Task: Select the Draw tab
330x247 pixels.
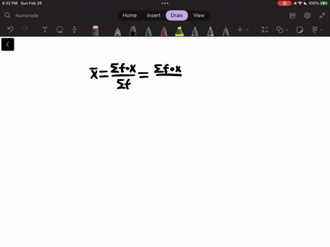Action: click(177, 15)
